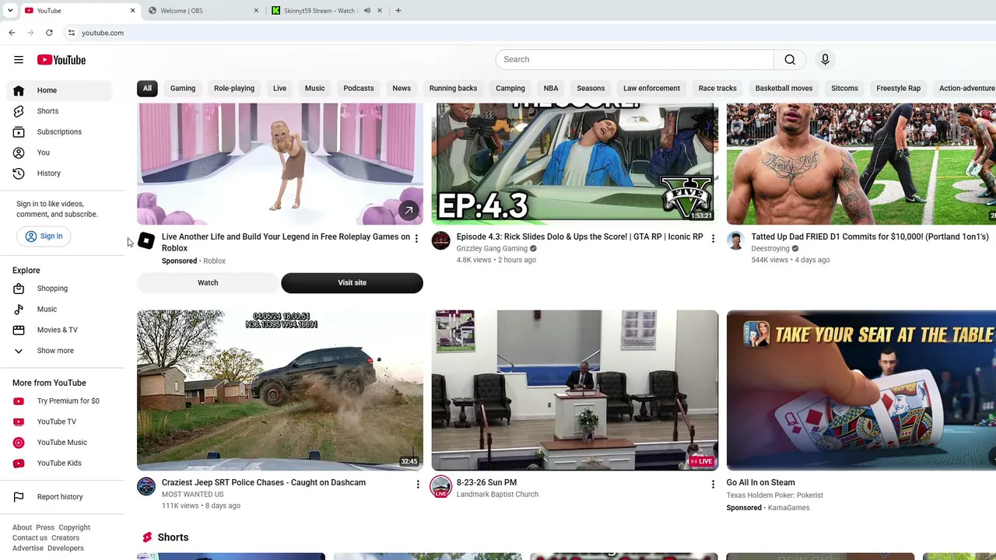Filter feed by NBA chip
996x560 pixels.
tap(551, 89)
